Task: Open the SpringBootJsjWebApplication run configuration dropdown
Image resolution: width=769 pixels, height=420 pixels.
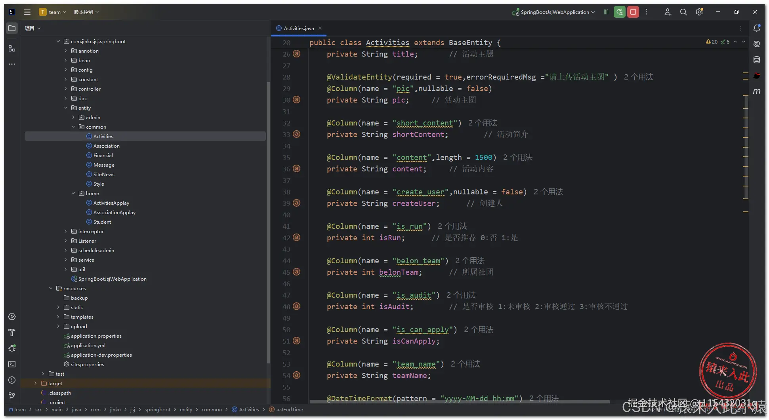Action: point(553,12)
